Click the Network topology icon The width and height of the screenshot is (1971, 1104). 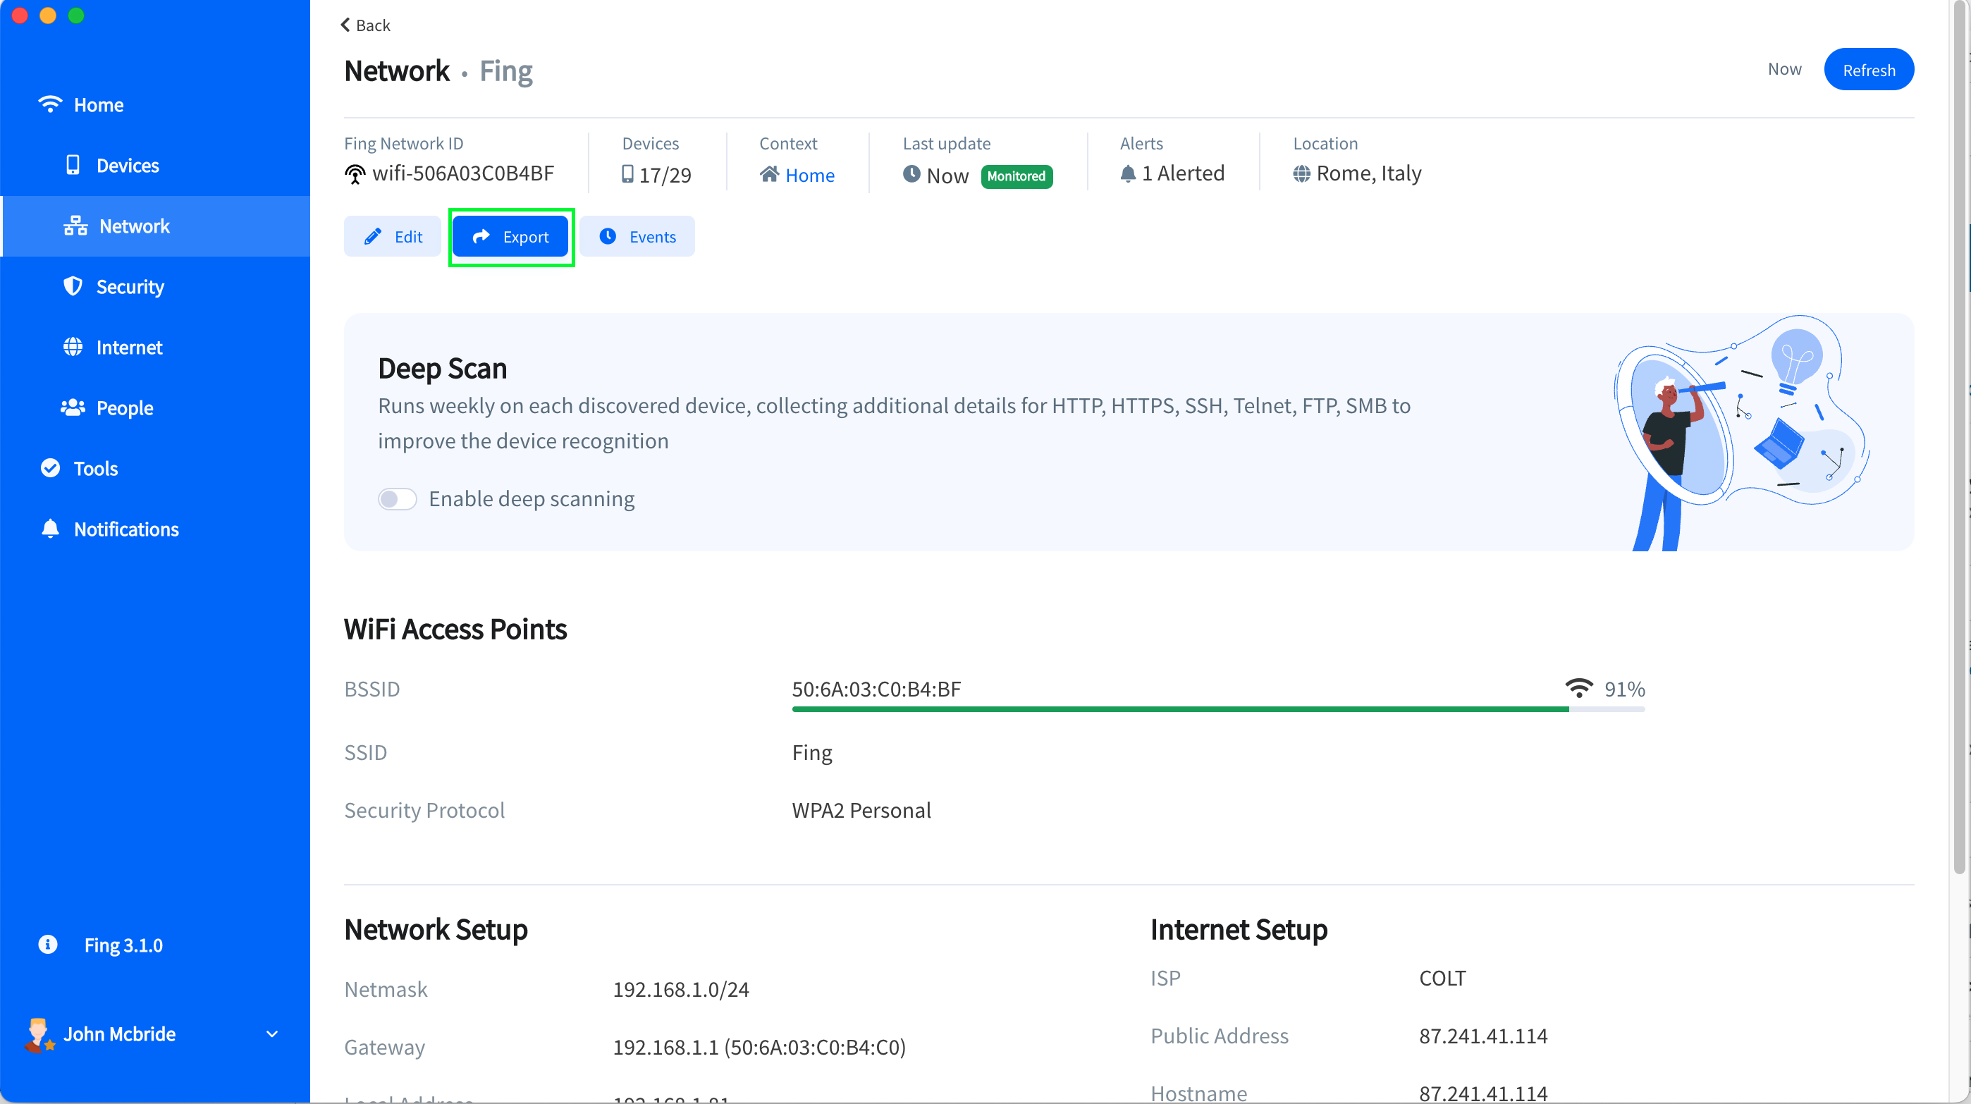click(75, 226)
